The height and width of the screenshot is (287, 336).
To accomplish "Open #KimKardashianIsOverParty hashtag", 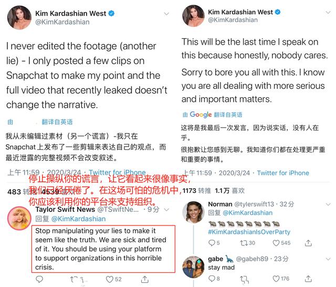I will [x=249, y=232].
